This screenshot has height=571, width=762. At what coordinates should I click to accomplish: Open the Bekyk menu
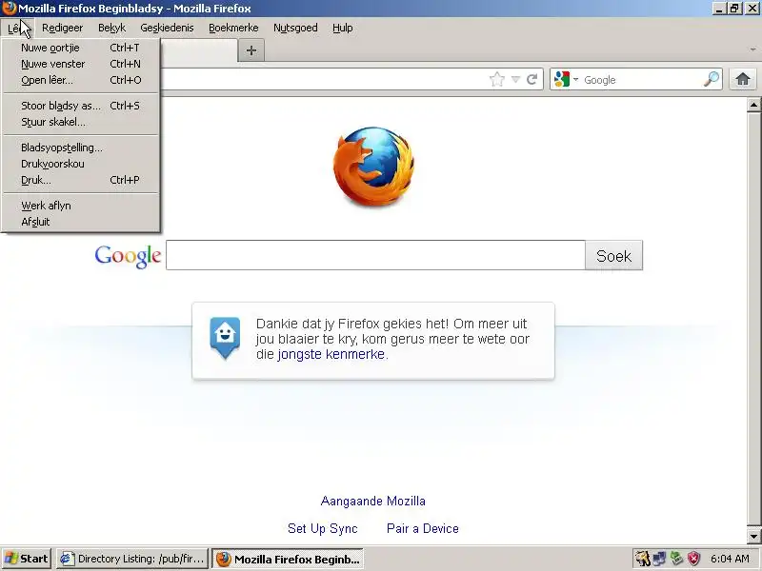[x=111, y=28]
